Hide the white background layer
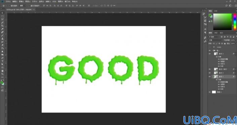Viewport: 237px width, 125px height. (210, 92)
